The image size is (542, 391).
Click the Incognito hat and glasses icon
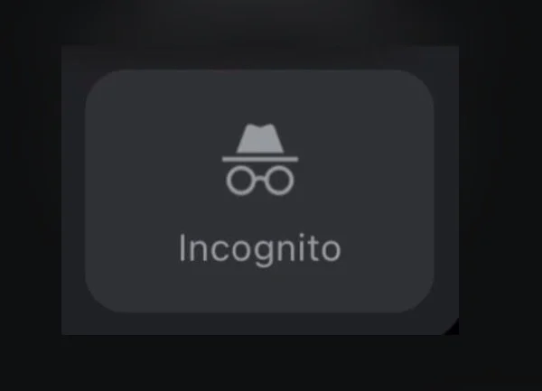(x=260, y=160)
